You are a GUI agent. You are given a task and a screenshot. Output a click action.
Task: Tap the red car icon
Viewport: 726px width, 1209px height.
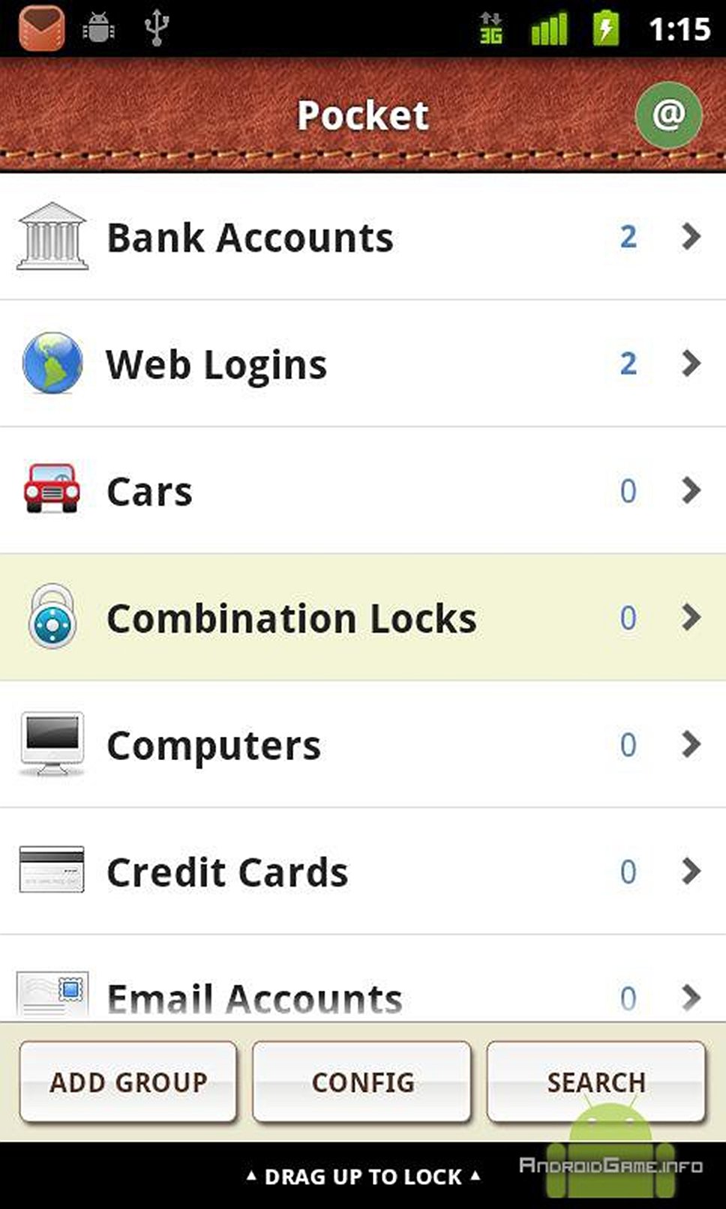click(x=52, y=489)
